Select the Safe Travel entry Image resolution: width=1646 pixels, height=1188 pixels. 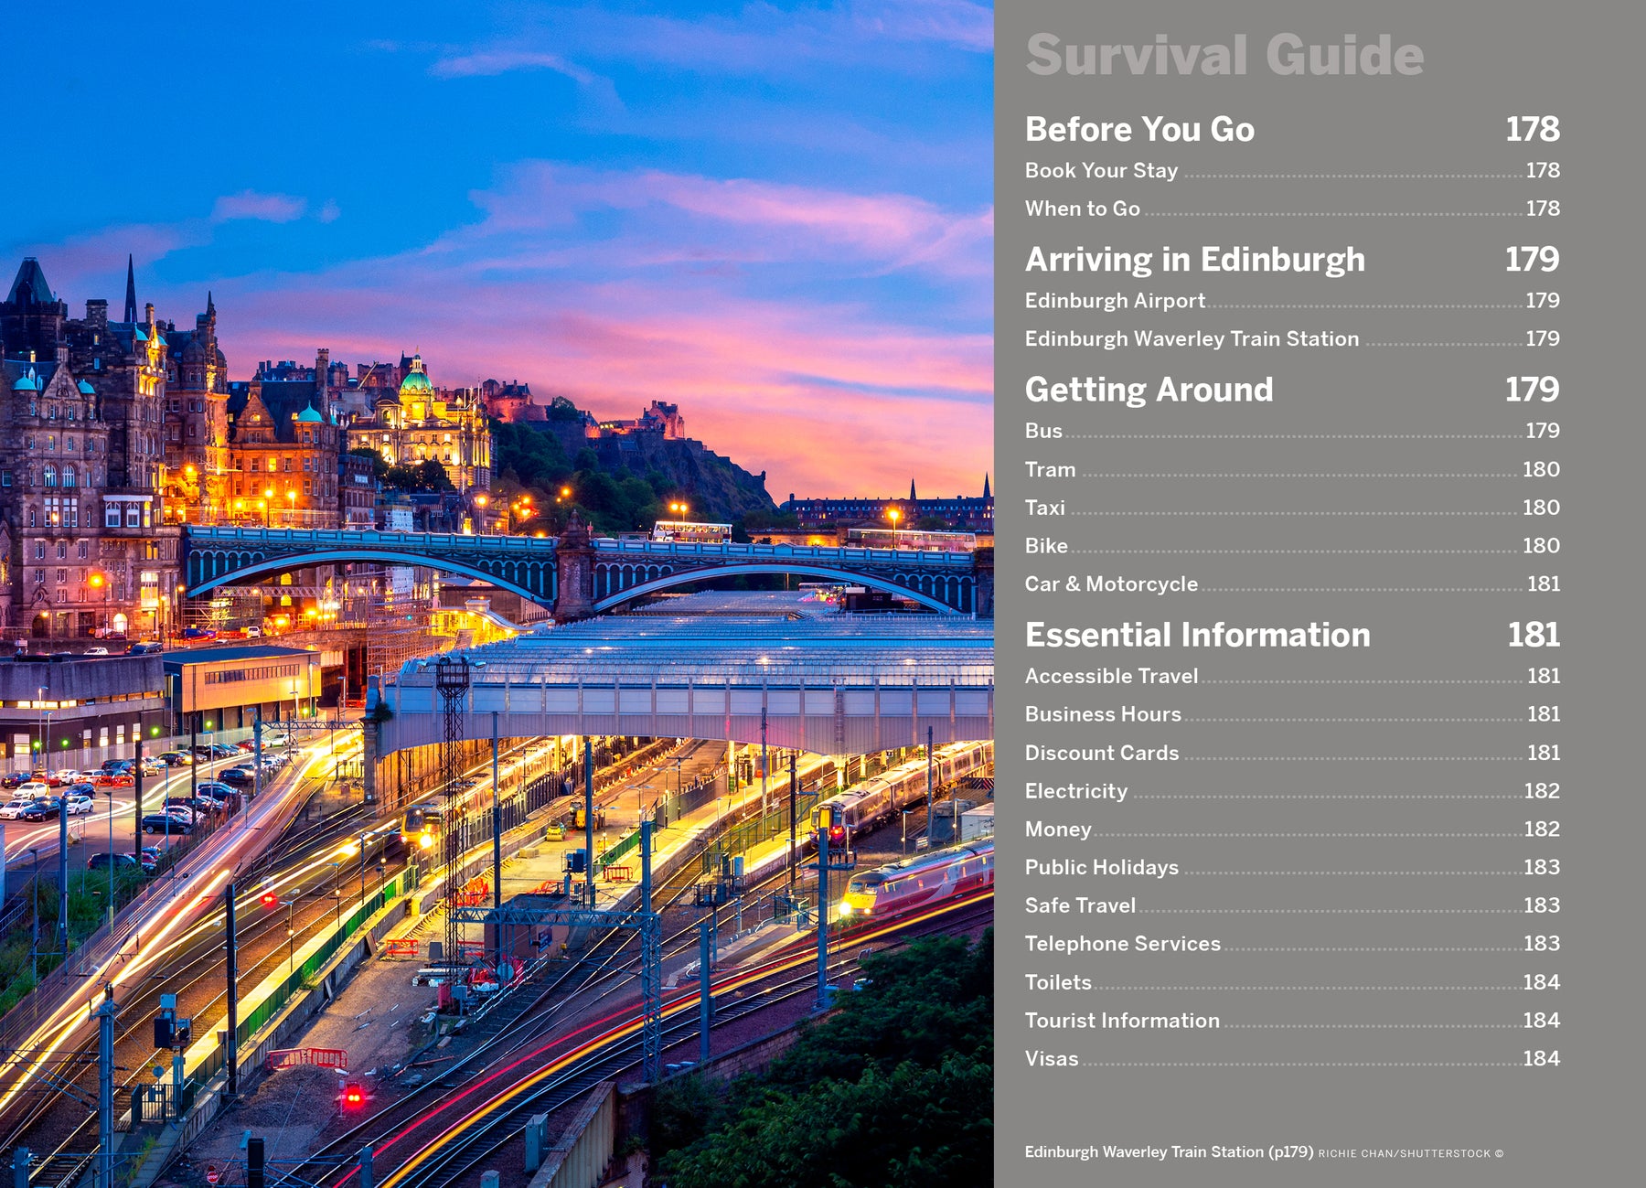(1292, 905)
